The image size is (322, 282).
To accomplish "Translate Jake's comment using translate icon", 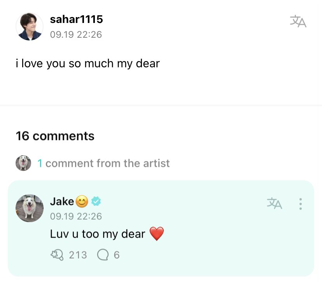I will pos(275,203).
